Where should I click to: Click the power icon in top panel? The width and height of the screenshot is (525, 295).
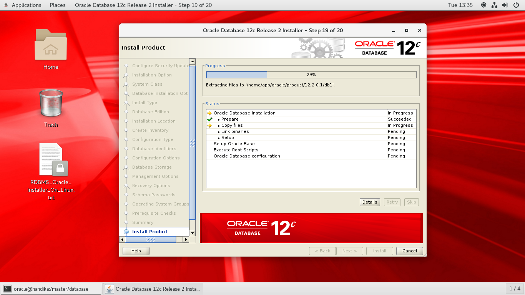click(x=517, y=5)
